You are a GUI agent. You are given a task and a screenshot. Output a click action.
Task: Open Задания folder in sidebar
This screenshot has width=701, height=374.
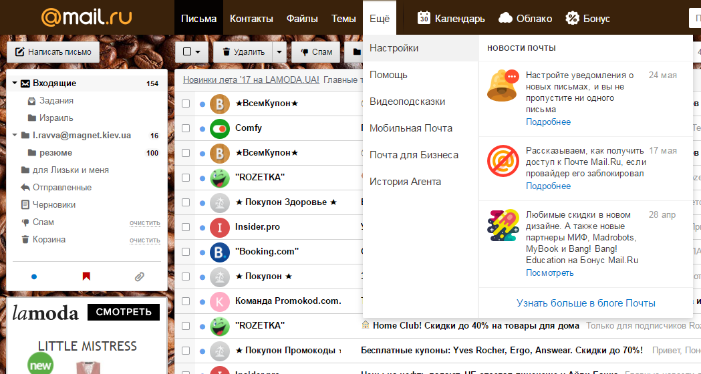pos(56,101)
